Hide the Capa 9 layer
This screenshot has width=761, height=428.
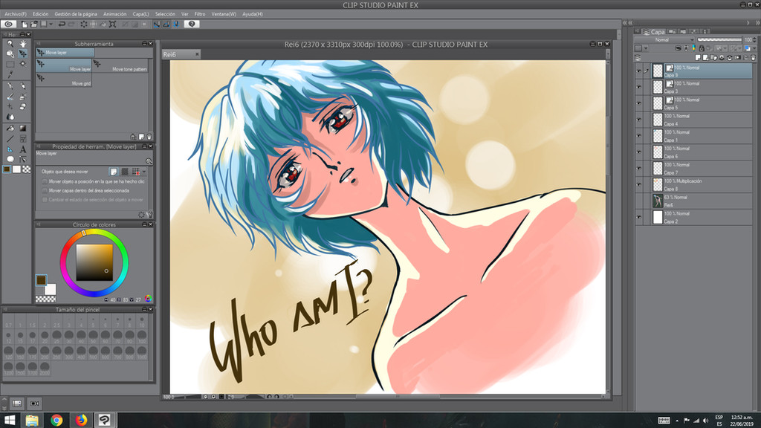tap(638, 71)
